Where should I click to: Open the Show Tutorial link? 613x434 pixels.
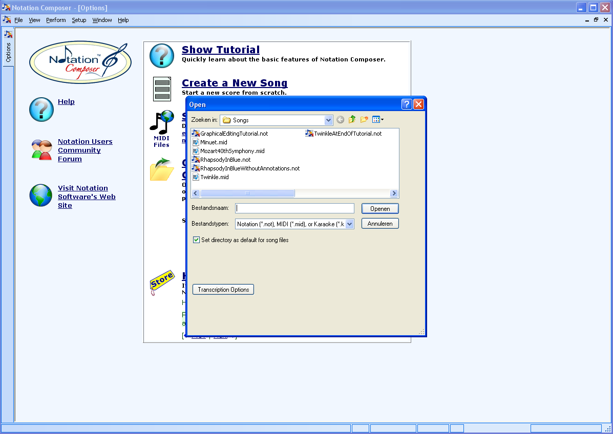tap(221, 50)
